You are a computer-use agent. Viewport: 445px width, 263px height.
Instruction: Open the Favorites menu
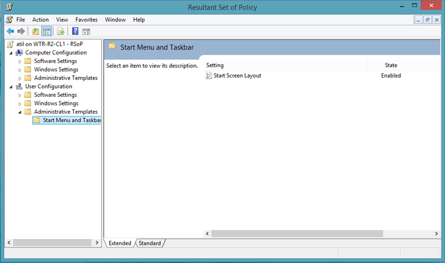pyautogui.click(x=86, y=20)
